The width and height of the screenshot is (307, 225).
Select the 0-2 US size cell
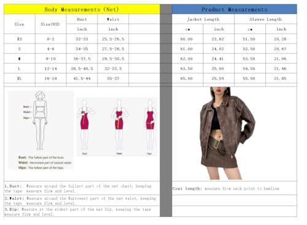(x=50, y=39)
